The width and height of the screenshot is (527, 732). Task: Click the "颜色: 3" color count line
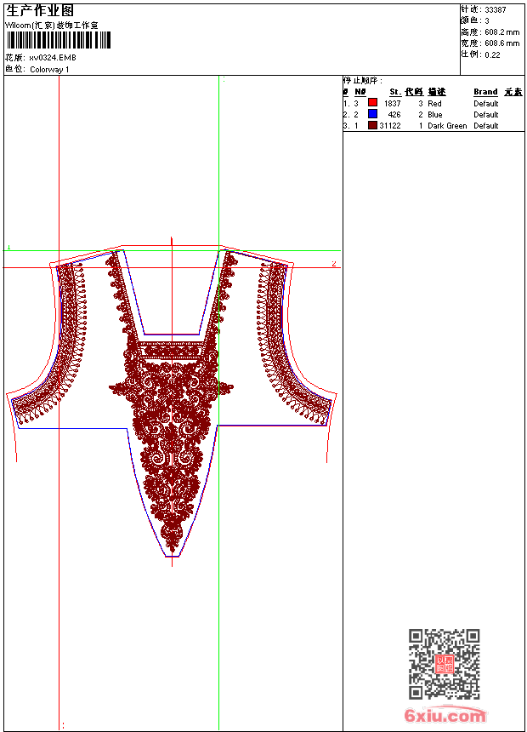click(475, 21)
